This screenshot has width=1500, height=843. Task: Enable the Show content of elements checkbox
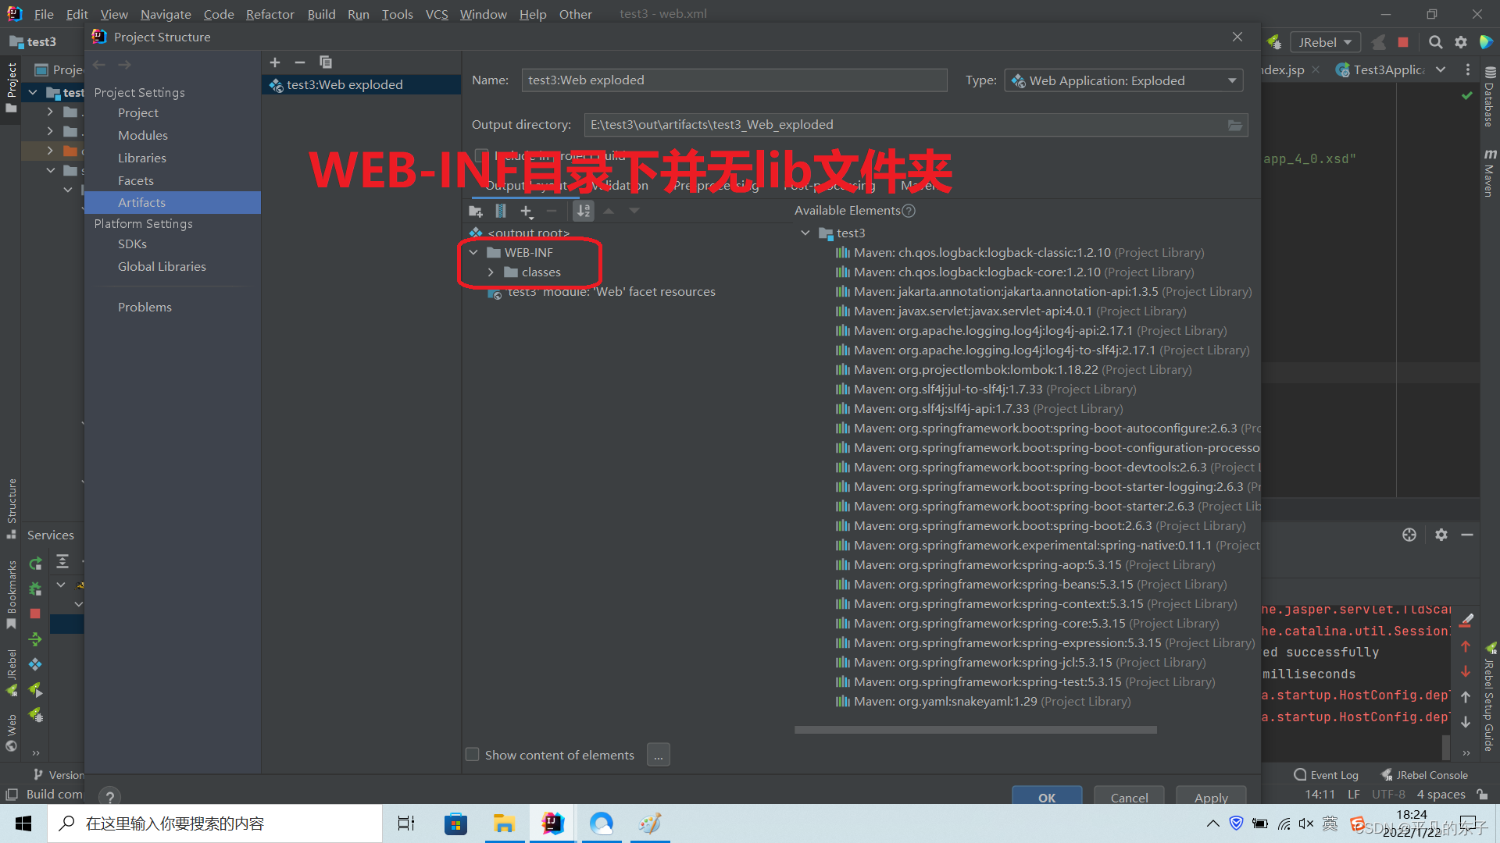click(472, 754)
